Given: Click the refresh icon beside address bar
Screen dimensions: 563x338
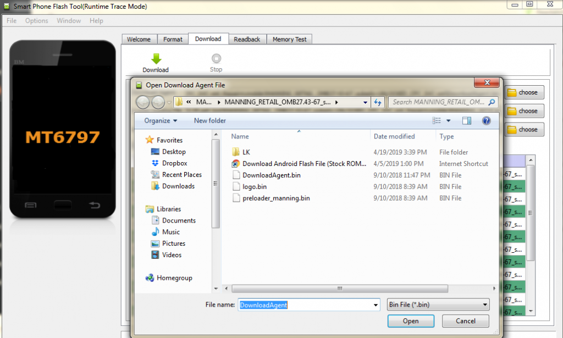Looking at the screenshot, I should [x=378, y=102].
